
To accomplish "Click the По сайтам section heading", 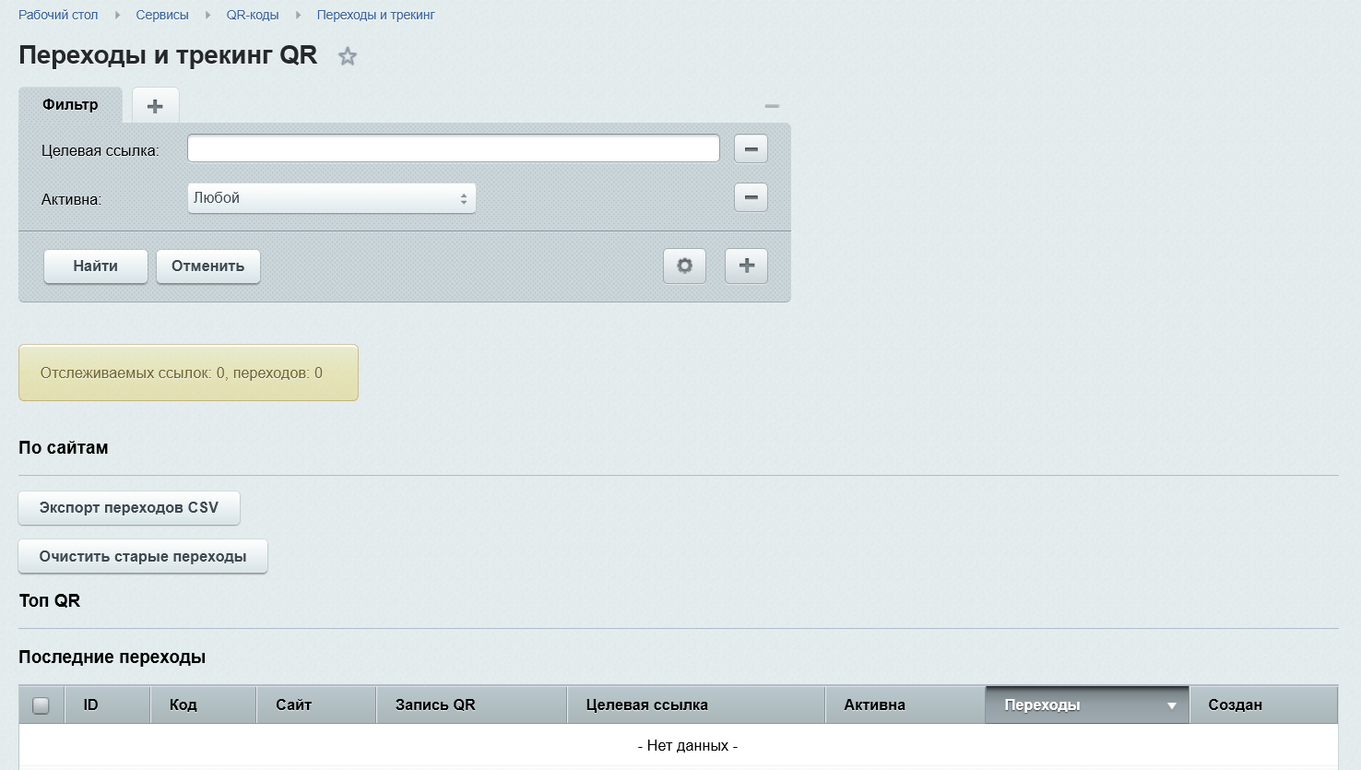I will click(x=64, y=448).
